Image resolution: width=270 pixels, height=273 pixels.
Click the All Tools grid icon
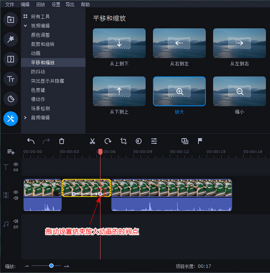pos(25,16)
